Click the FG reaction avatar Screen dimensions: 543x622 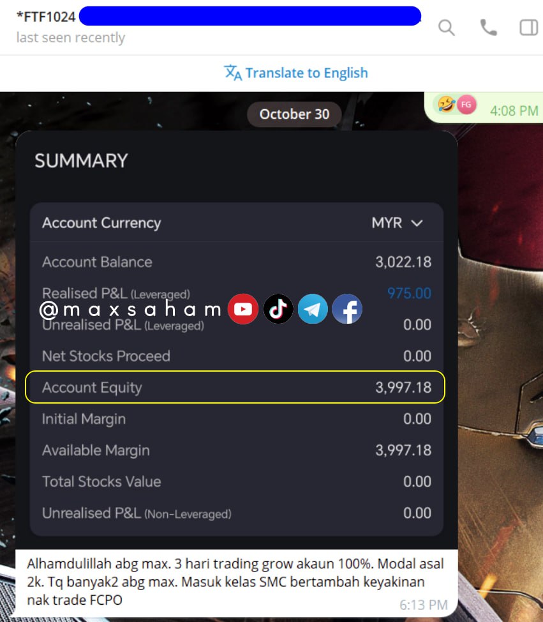coord(466,105)
